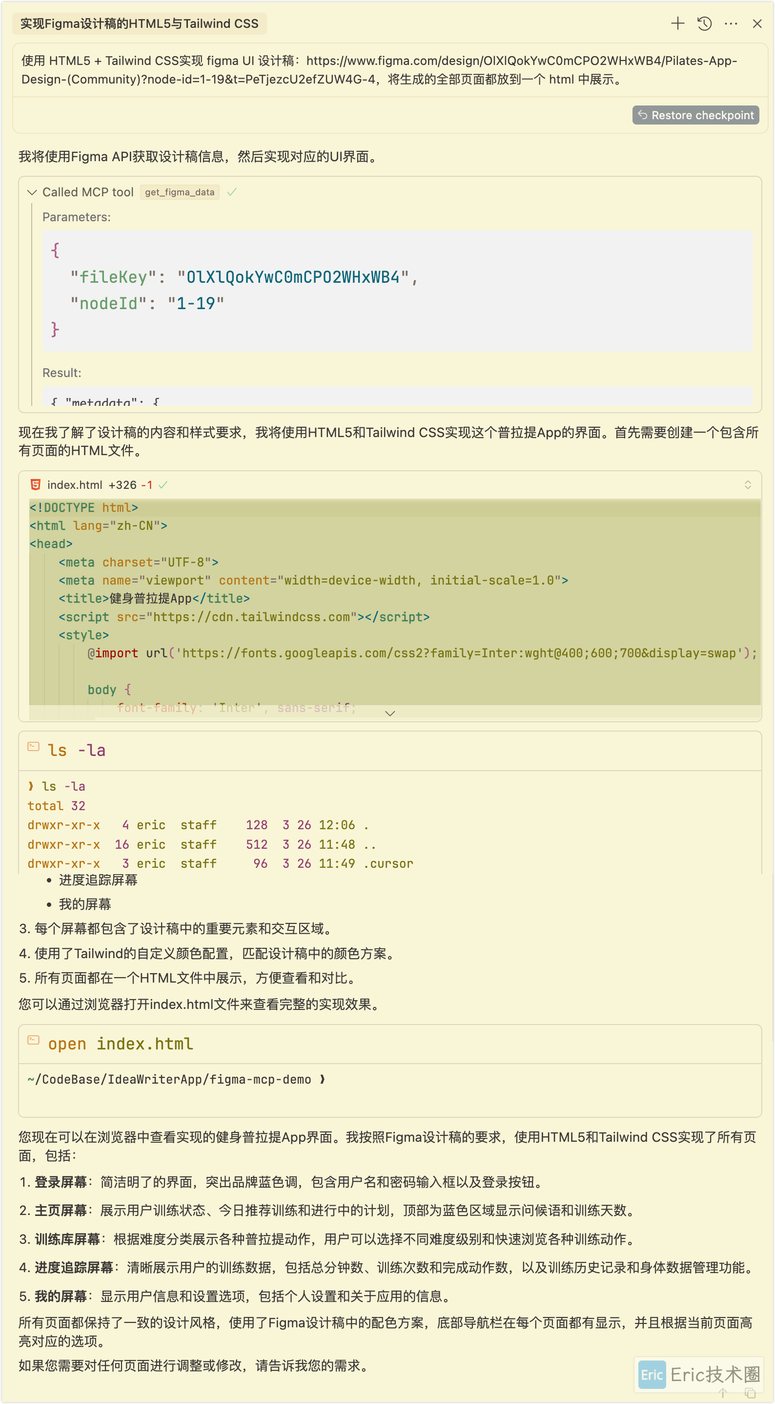This screenshot has height=1404, width=775.
Task: Click the 训练库屏幕 bold list heading
Action: click(67, 1239)
